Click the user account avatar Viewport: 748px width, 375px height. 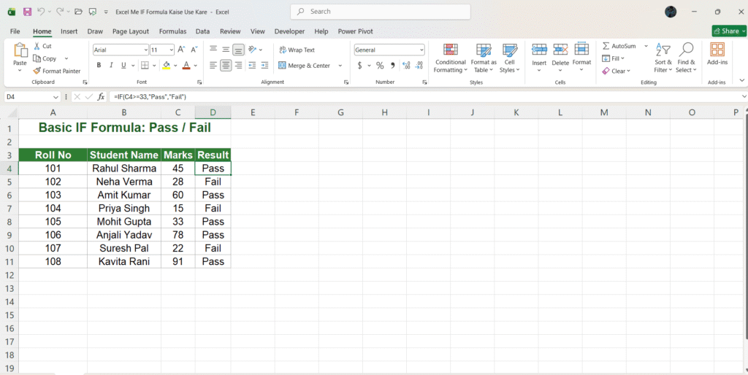[x=671, y=12]
